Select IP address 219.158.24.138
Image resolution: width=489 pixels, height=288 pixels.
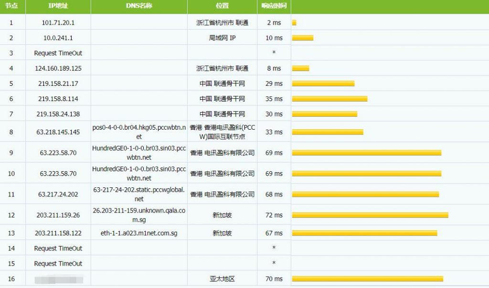pos(58,114)
